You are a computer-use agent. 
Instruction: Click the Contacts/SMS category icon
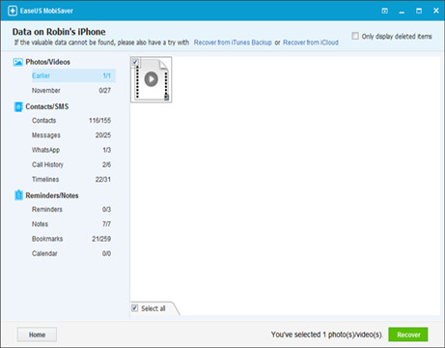(x=18, y=106)
